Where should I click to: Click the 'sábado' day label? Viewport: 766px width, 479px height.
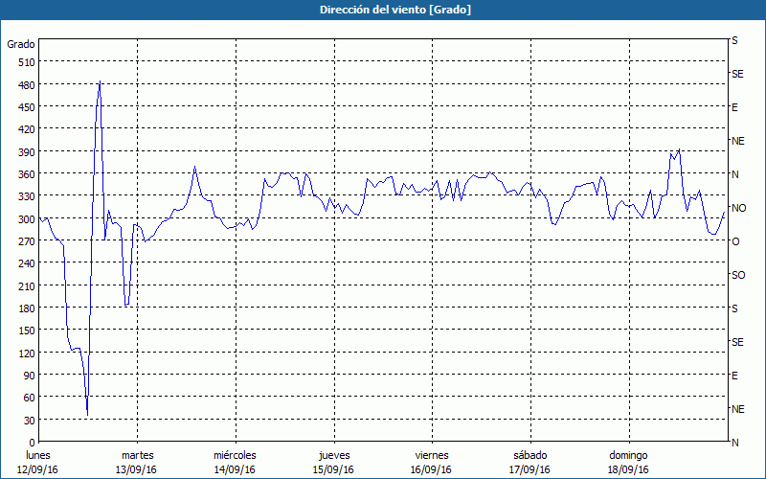529,455
